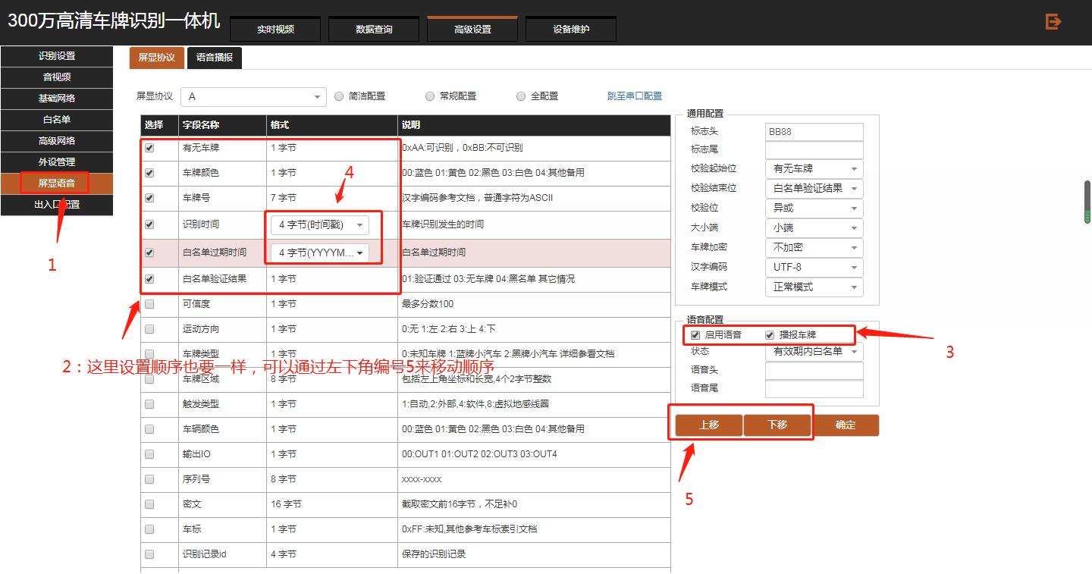Toggle the 车牌颜色 field checkbox

click(x=149, y=173)
